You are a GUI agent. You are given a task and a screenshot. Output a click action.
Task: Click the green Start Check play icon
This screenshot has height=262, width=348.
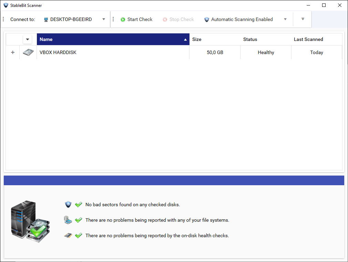tap(123, 20)
